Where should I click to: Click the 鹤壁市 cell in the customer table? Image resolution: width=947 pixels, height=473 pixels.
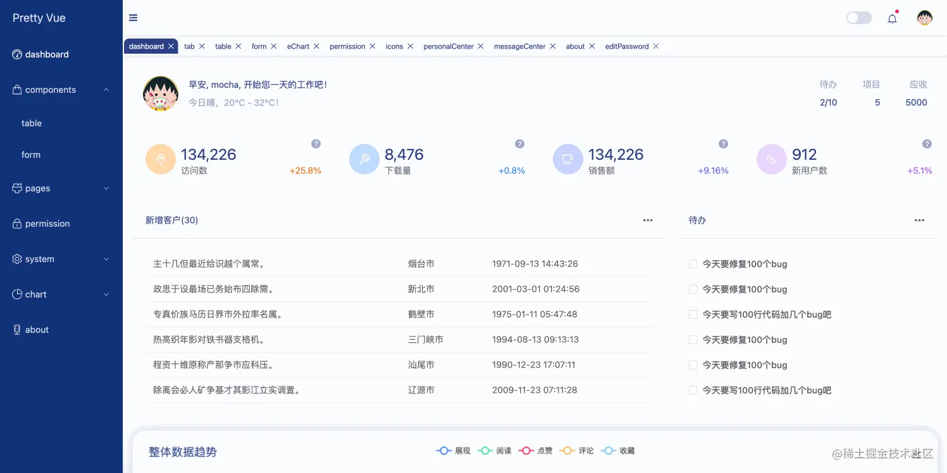point(421,314)
